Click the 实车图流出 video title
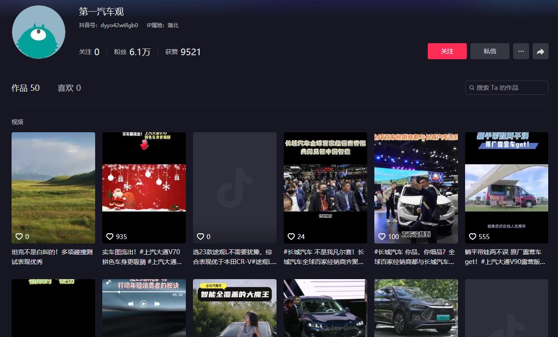 (142, 257)
